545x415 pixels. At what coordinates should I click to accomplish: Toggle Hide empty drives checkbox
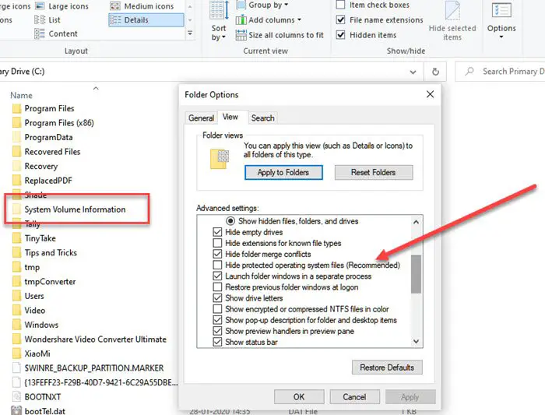217,232
